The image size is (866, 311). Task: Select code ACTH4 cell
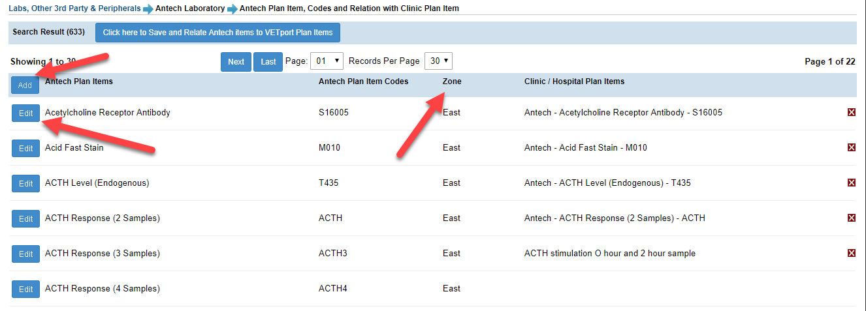tap(333, 288)
